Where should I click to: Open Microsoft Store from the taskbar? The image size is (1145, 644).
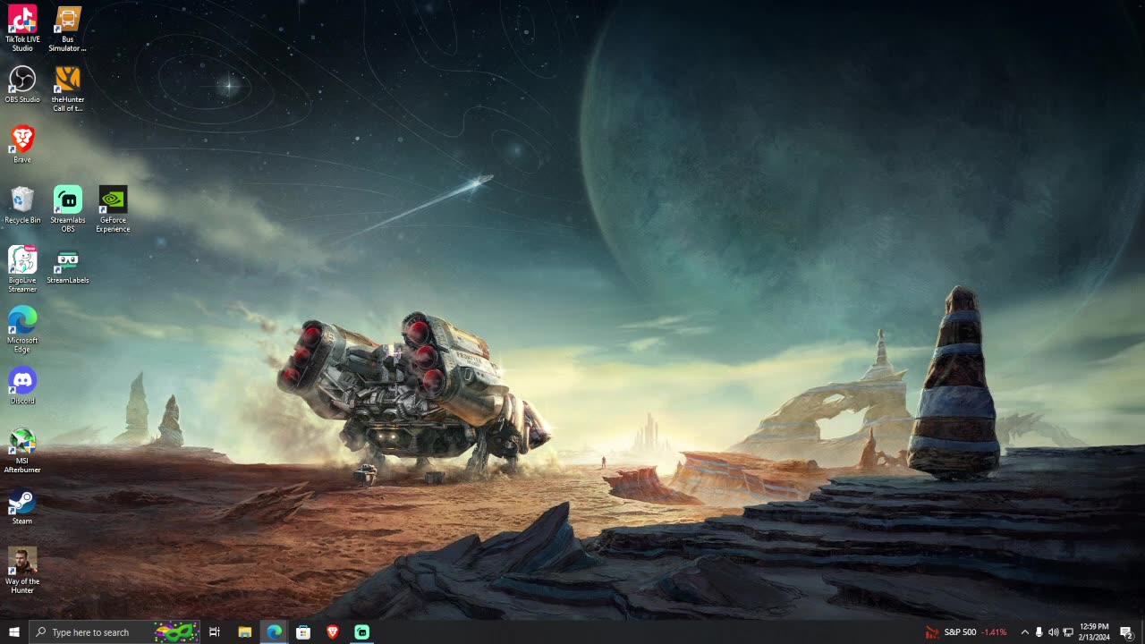[x=303, y=632]
